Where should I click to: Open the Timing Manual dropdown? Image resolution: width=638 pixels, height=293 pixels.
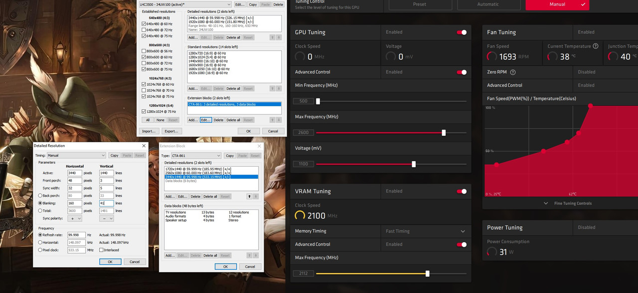tap(76, 155)
